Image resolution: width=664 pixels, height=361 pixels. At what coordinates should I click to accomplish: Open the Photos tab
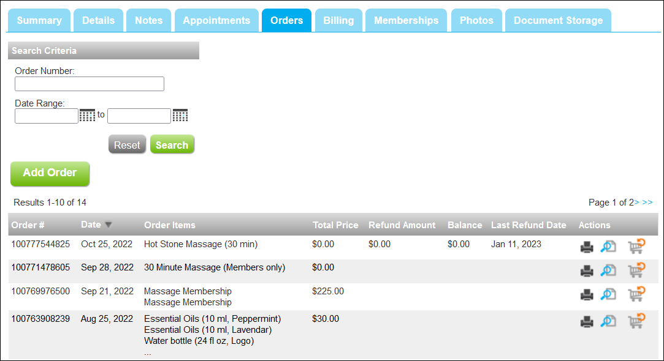point(476,20)
